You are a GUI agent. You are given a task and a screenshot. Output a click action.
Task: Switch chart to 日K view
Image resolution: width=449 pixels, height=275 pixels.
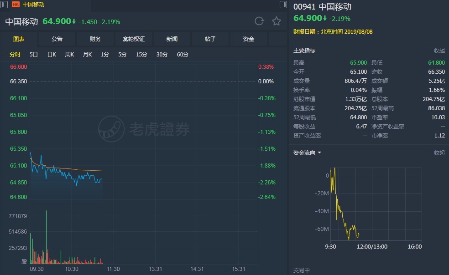coord(52,54)
